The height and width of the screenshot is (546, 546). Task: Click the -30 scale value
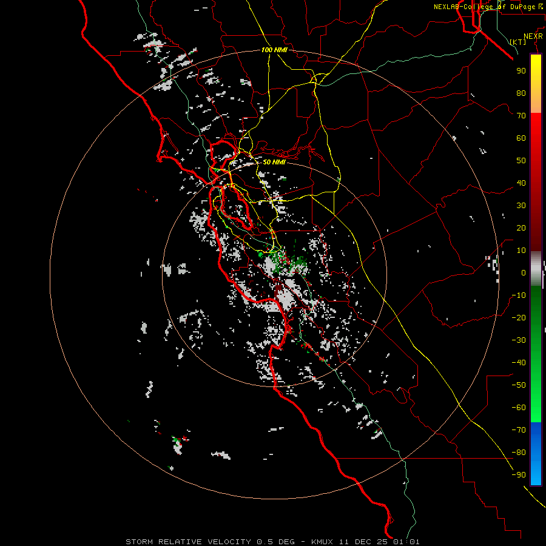click(519, 340)
